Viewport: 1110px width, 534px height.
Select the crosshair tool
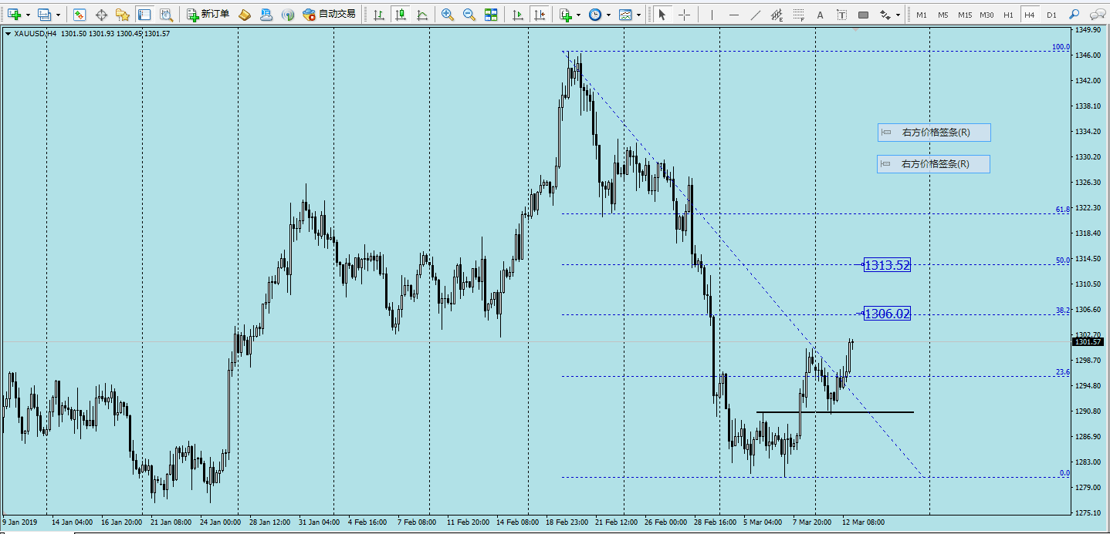(x=684, y=15)
